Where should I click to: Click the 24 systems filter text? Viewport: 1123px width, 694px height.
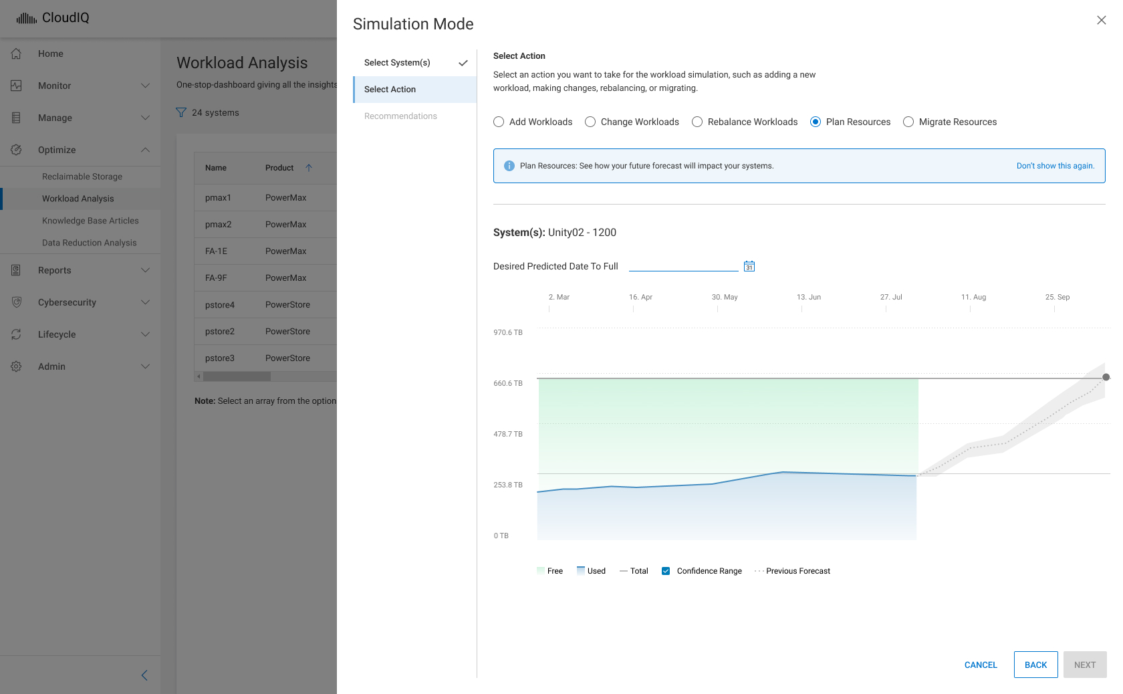pyautogui.click(x=215, y=112)
